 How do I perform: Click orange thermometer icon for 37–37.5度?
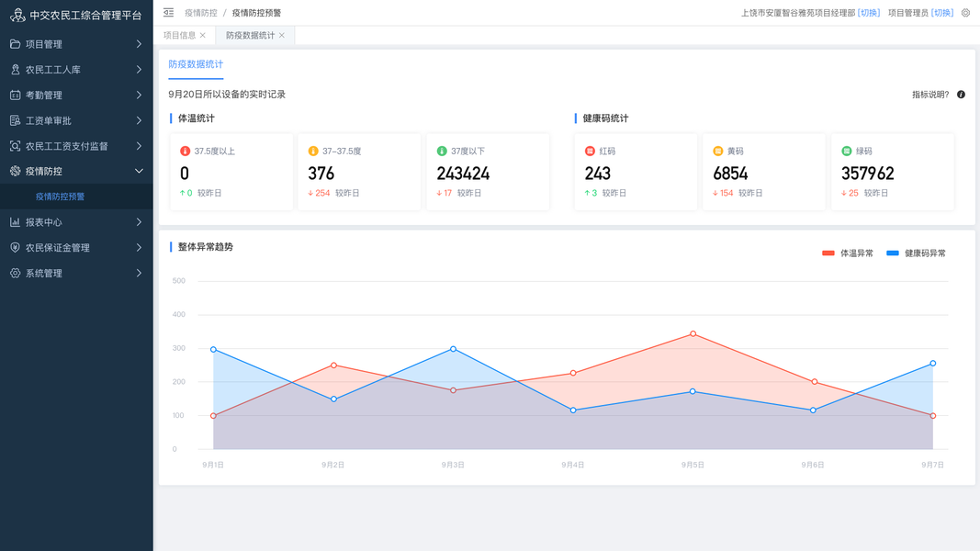[x=313, y=152]
